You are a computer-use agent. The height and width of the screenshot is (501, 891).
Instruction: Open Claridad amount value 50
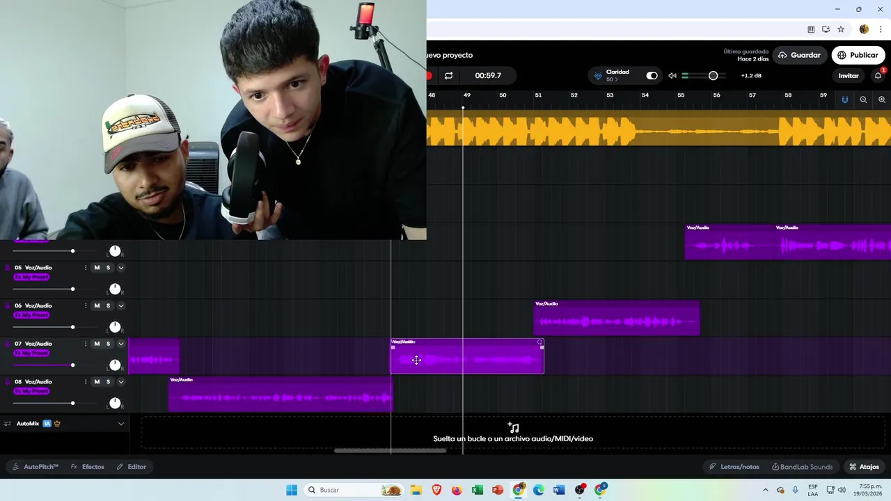pyautogui.click(x=611, y=79)
